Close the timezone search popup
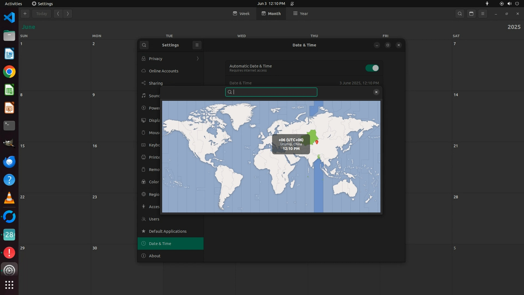The image size is (524, 295). [376, 92]
